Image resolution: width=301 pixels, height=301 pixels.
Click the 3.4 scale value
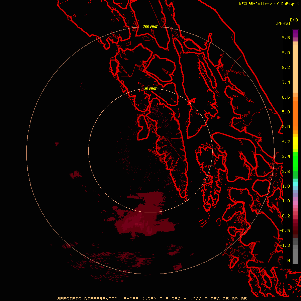286,157
